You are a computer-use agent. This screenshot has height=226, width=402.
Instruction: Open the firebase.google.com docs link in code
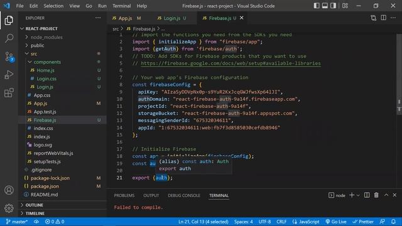tap(231, 63)
